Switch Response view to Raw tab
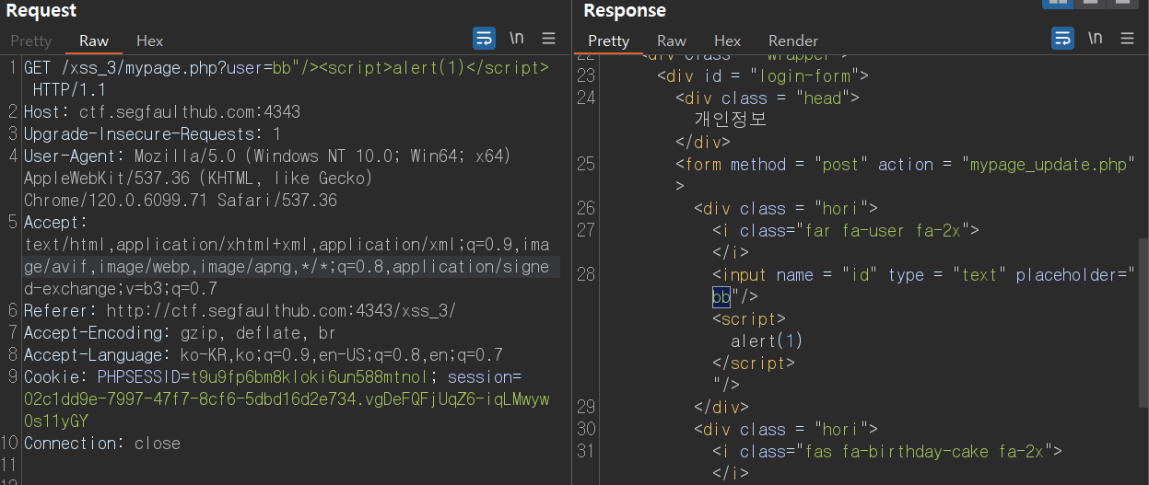The height and width of the screenshot is (485, 1149). coord(672,40)
